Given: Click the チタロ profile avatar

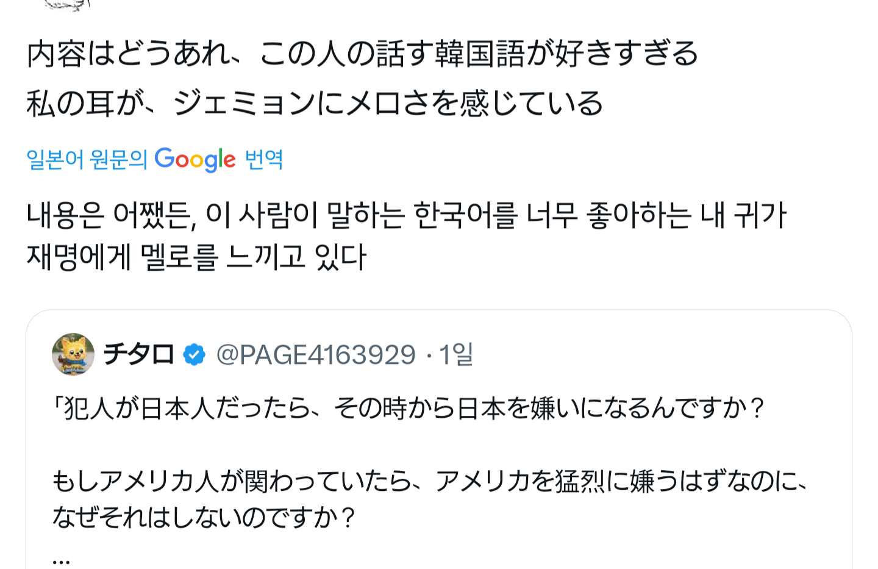Looking at the screenshot, I should coord(73,354).
